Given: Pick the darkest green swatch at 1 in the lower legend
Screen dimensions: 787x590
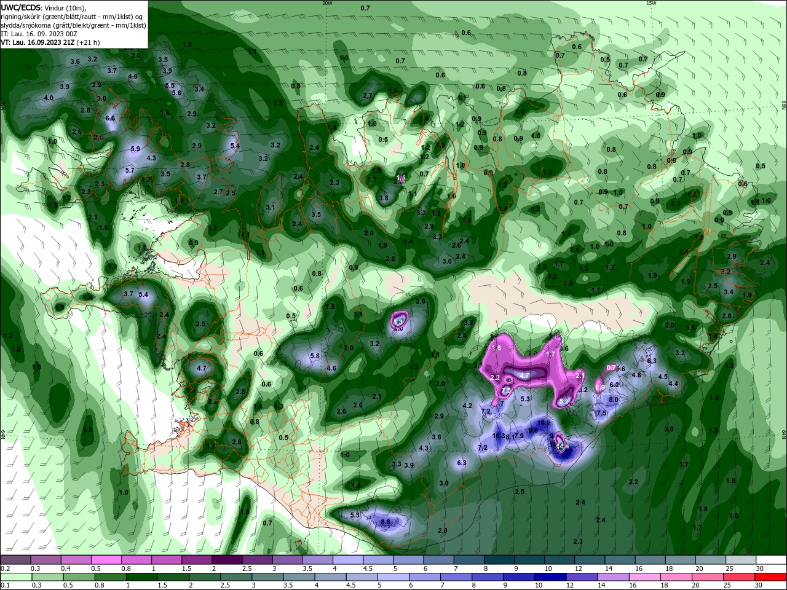Looking at the screenshot, I should tap(142, 576).
